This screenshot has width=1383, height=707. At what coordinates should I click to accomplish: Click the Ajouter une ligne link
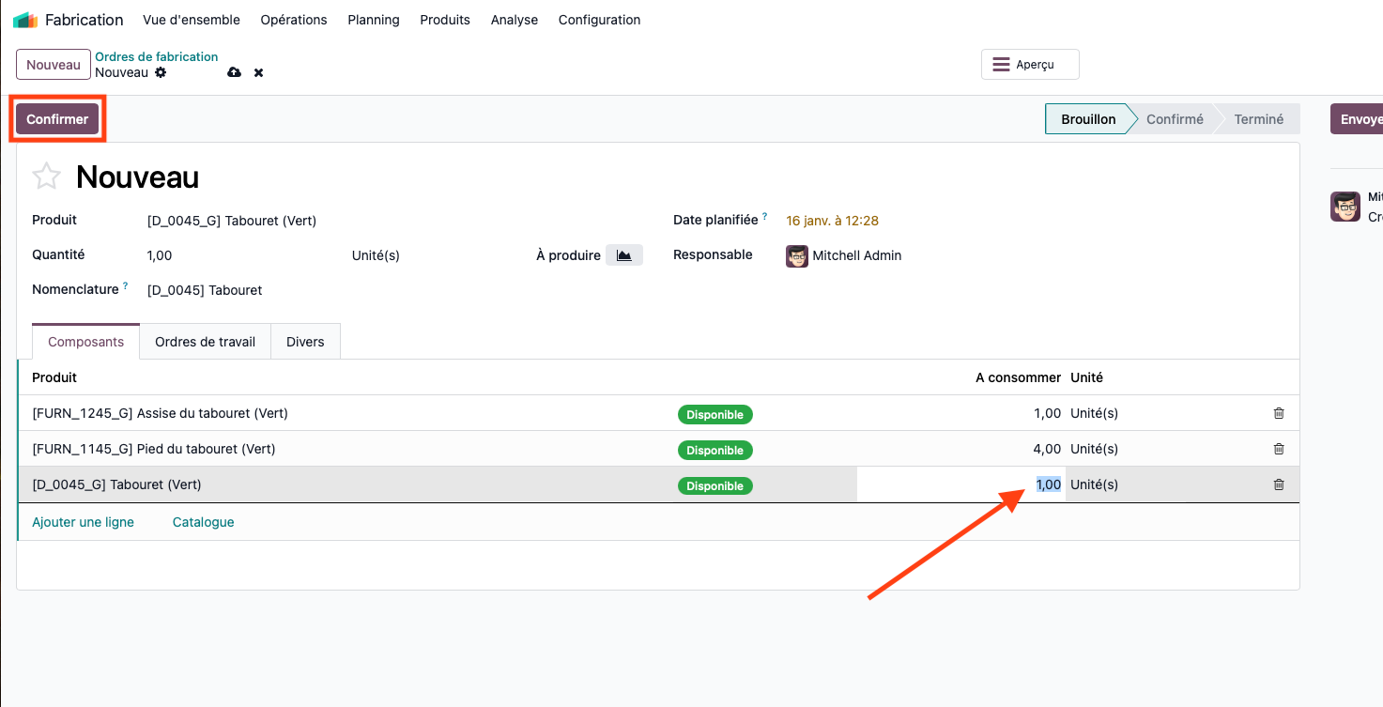(83, 522)
